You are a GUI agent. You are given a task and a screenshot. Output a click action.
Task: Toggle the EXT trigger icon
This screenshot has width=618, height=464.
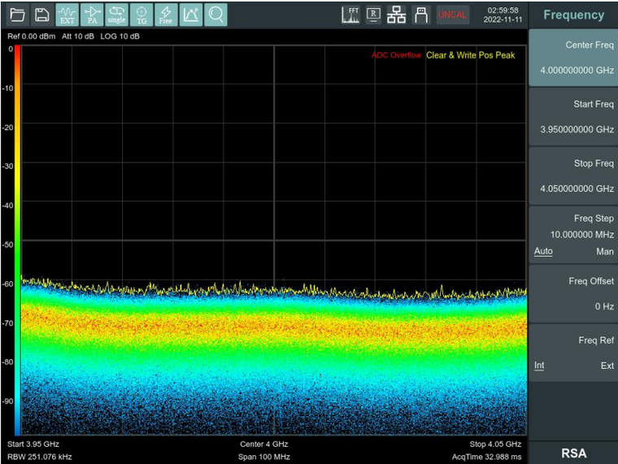click(67, 15)
